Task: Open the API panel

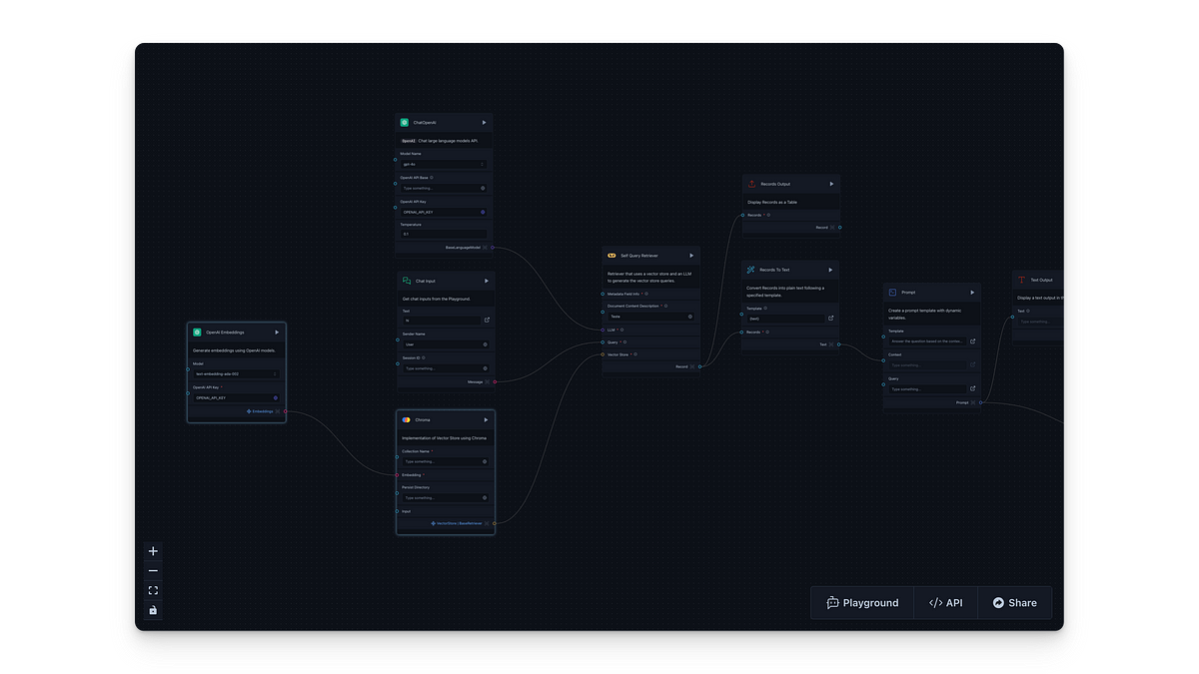Action: tap(945, 603)
